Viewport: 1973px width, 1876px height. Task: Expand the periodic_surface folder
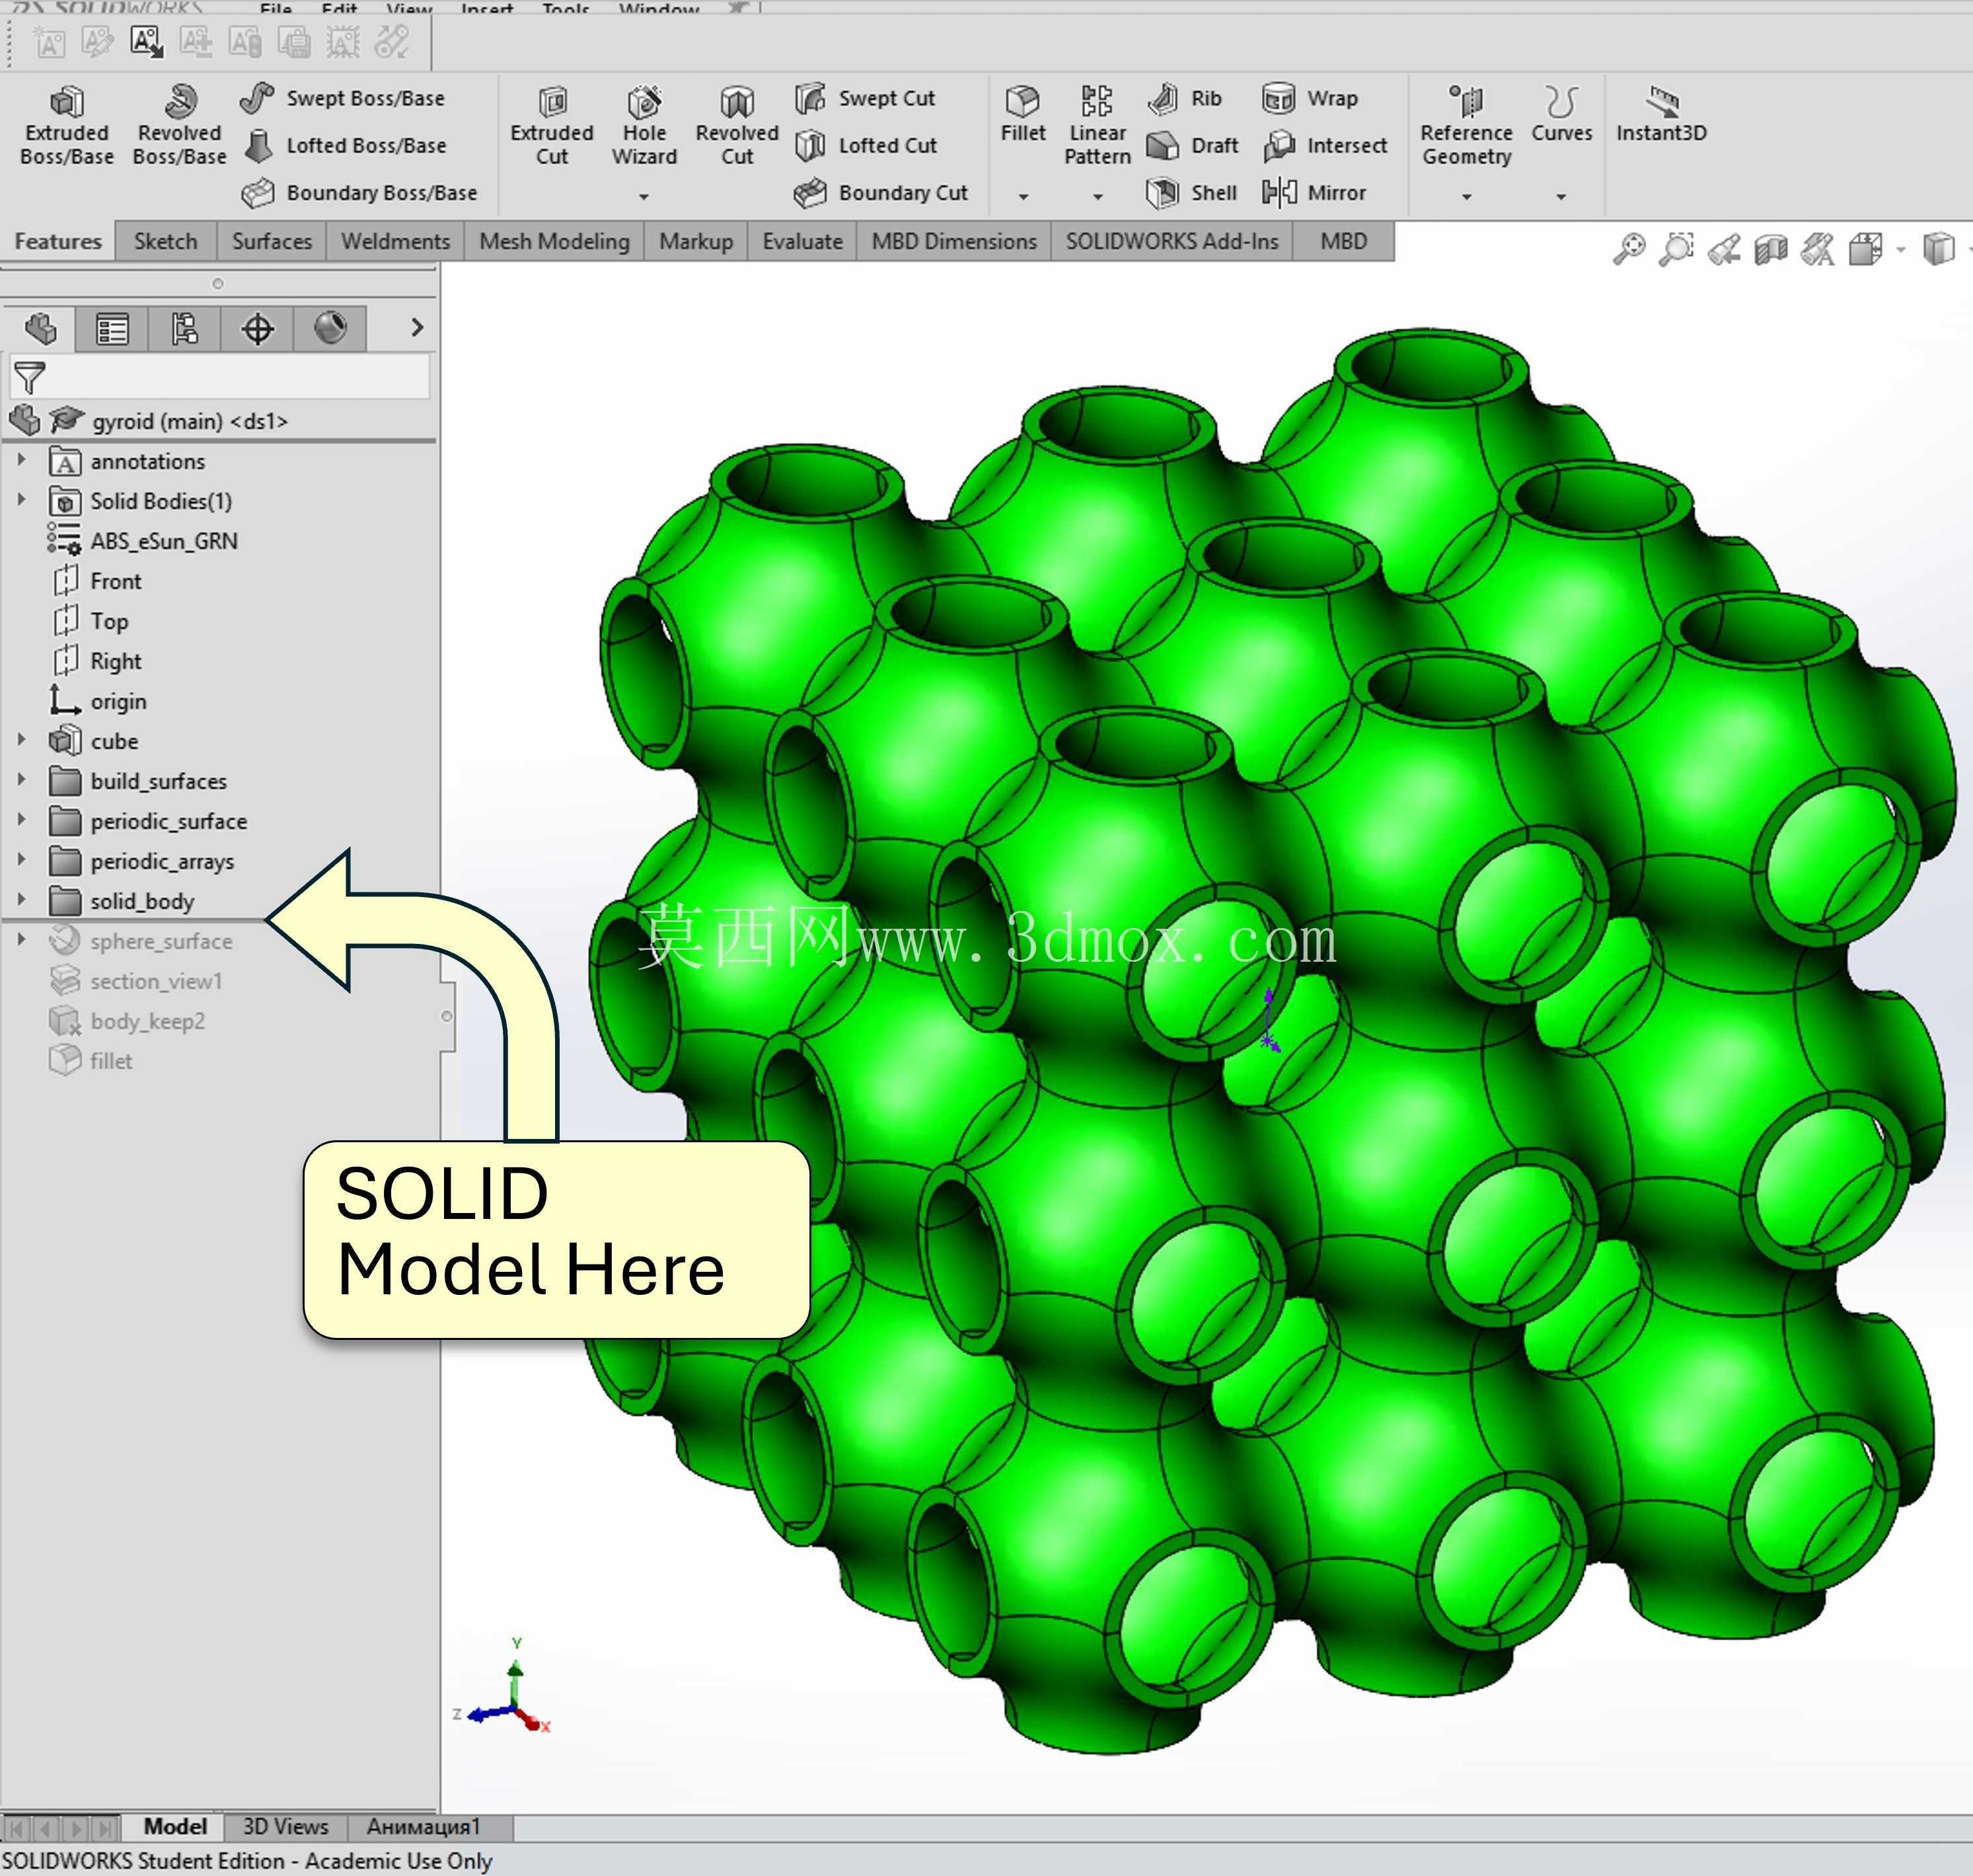coord(21,819)
